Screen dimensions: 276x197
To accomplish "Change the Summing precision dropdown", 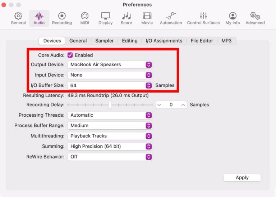I will [x=110, y=146].
